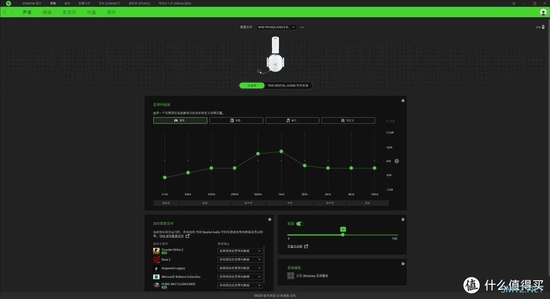
Task: Open the three-dot menu beside the profile dropdown
Action: pos(302,27)
